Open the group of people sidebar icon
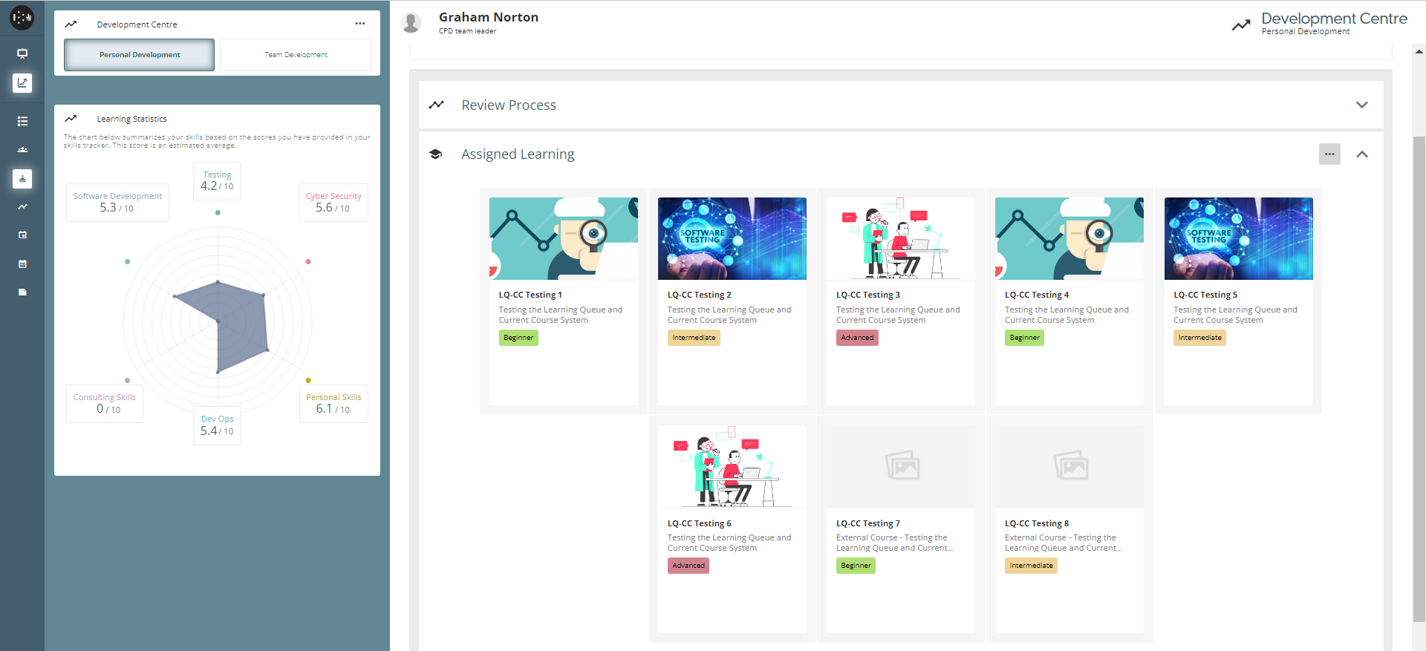This screenshot has width=1426, height=651. (22, 149)
